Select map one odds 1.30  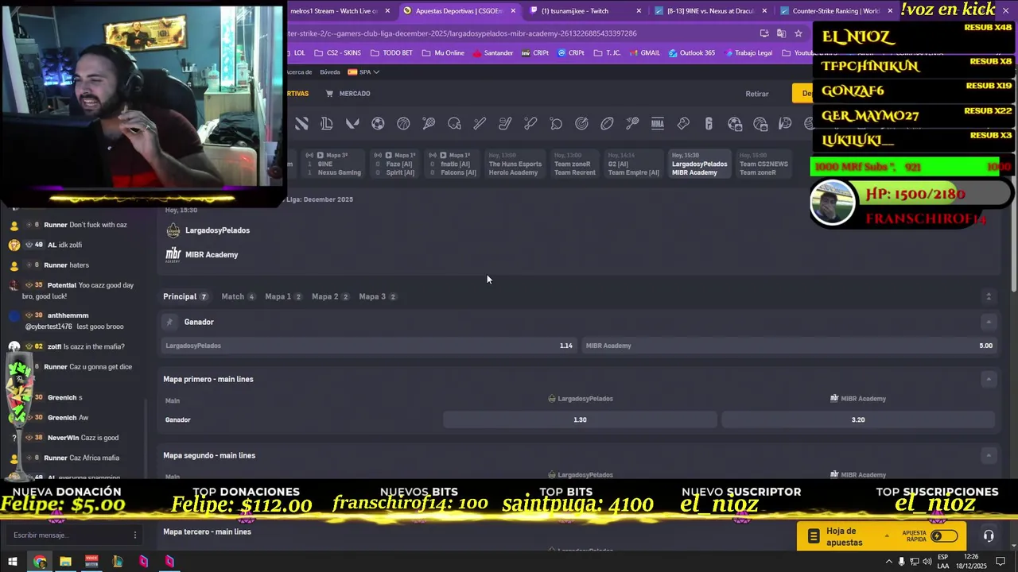pyautogui.click(x=580, y=419)
